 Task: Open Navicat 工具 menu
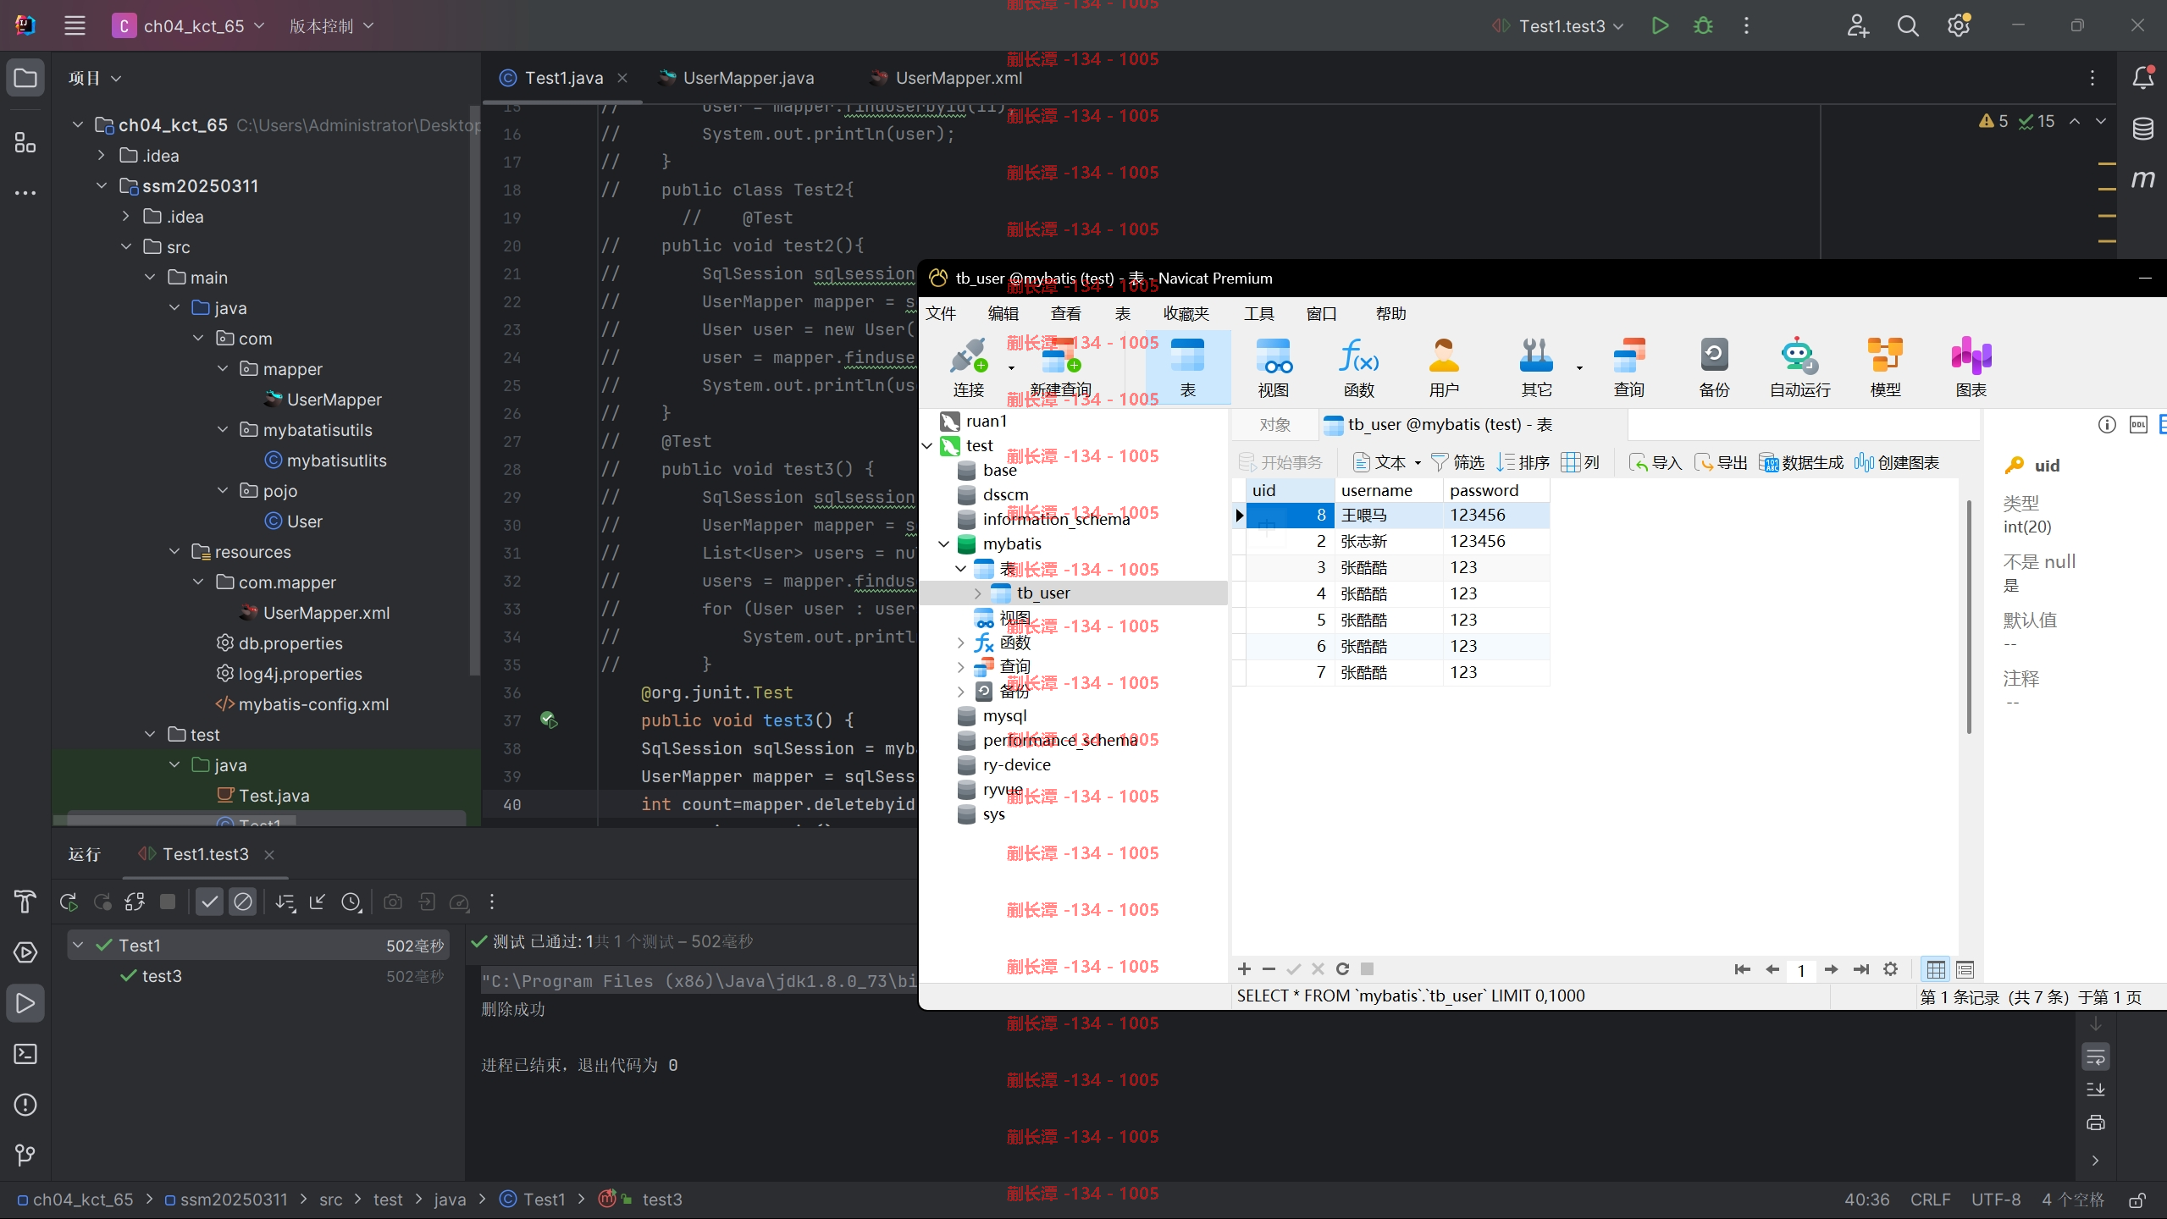(x=1258, y=314)
